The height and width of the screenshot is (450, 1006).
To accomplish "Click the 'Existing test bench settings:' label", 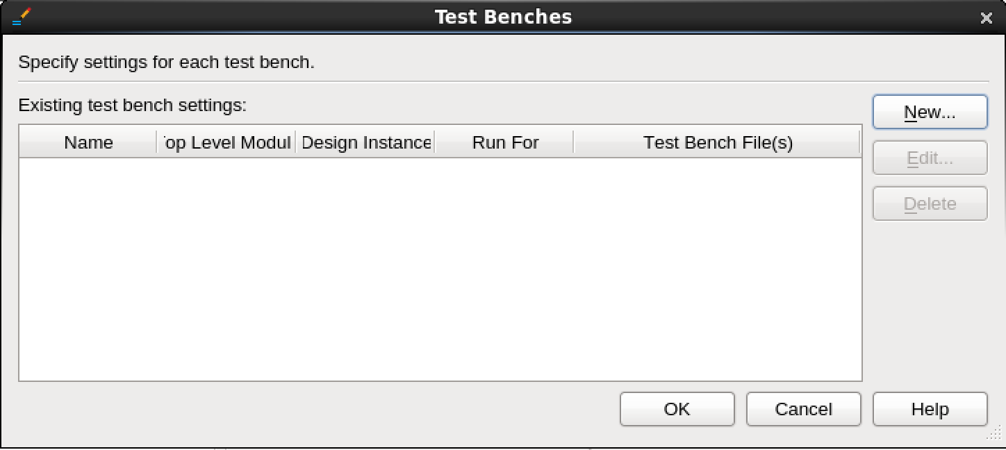I will click(132, 105).
